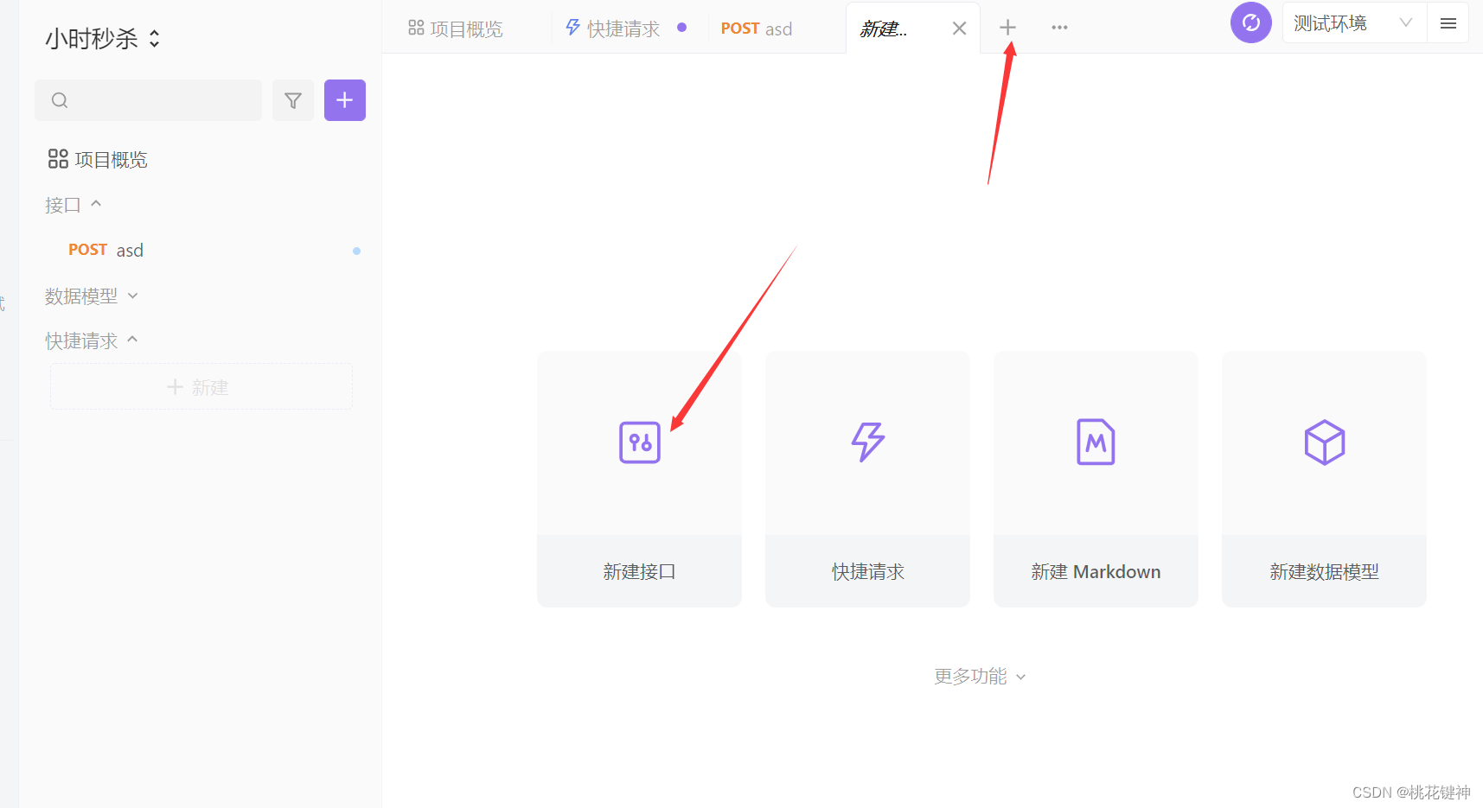
Task: Switch project via 小时秒杀 selector
Action: point(103,39)
